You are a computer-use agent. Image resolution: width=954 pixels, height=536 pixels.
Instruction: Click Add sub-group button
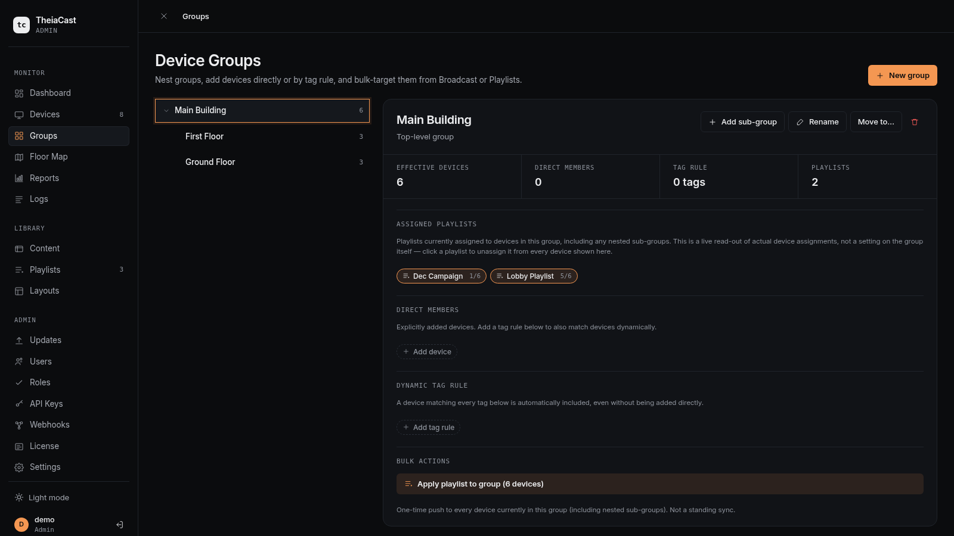(x=742, y=121)
